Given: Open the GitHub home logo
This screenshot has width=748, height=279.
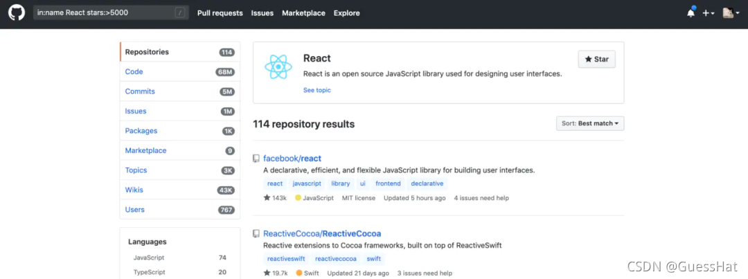Looking at the screenshot, I should pos(16,13).
